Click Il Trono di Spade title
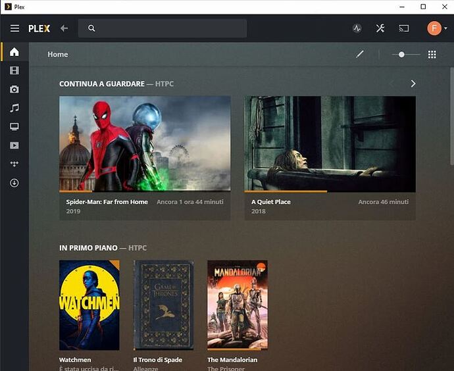454x371 pixels. [158, 360]
